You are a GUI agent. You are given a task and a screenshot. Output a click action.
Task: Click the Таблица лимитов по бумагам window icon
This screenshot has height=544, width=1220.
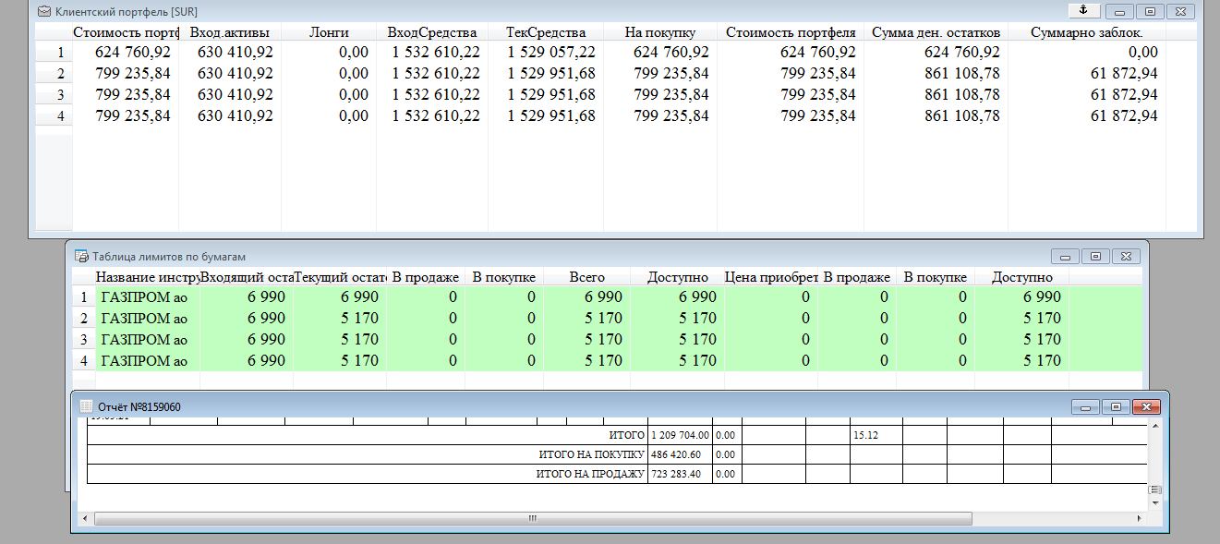tap(81, 256)
